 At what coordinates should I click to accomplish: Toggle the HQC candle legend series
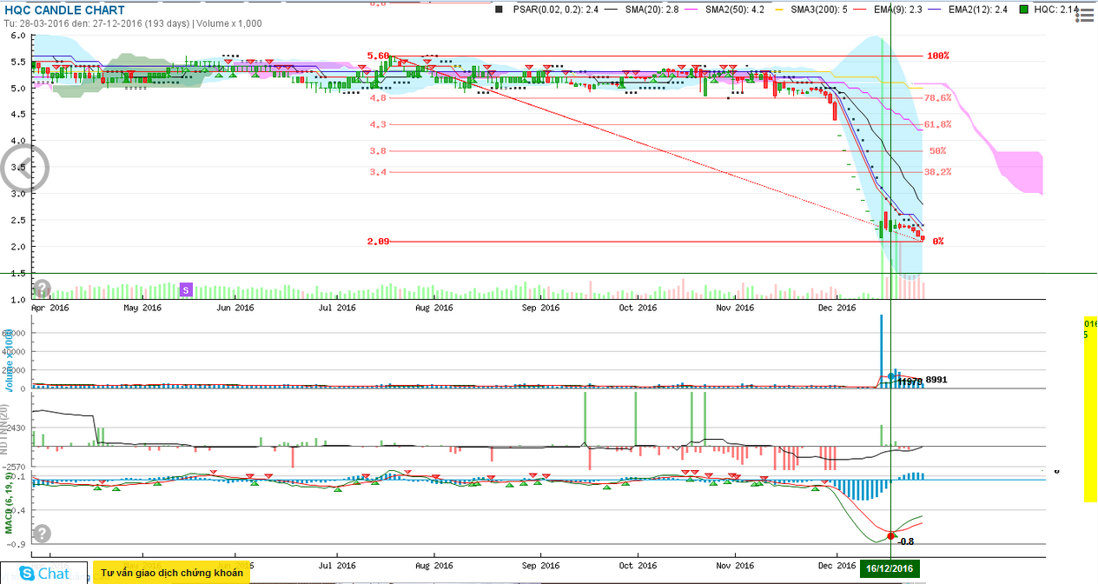point(1049,10)
